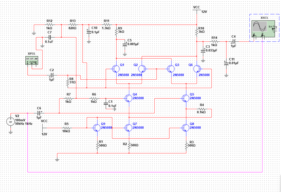
Task: Select the VCC 12V power symbol at top
Action: coord(197,10)
